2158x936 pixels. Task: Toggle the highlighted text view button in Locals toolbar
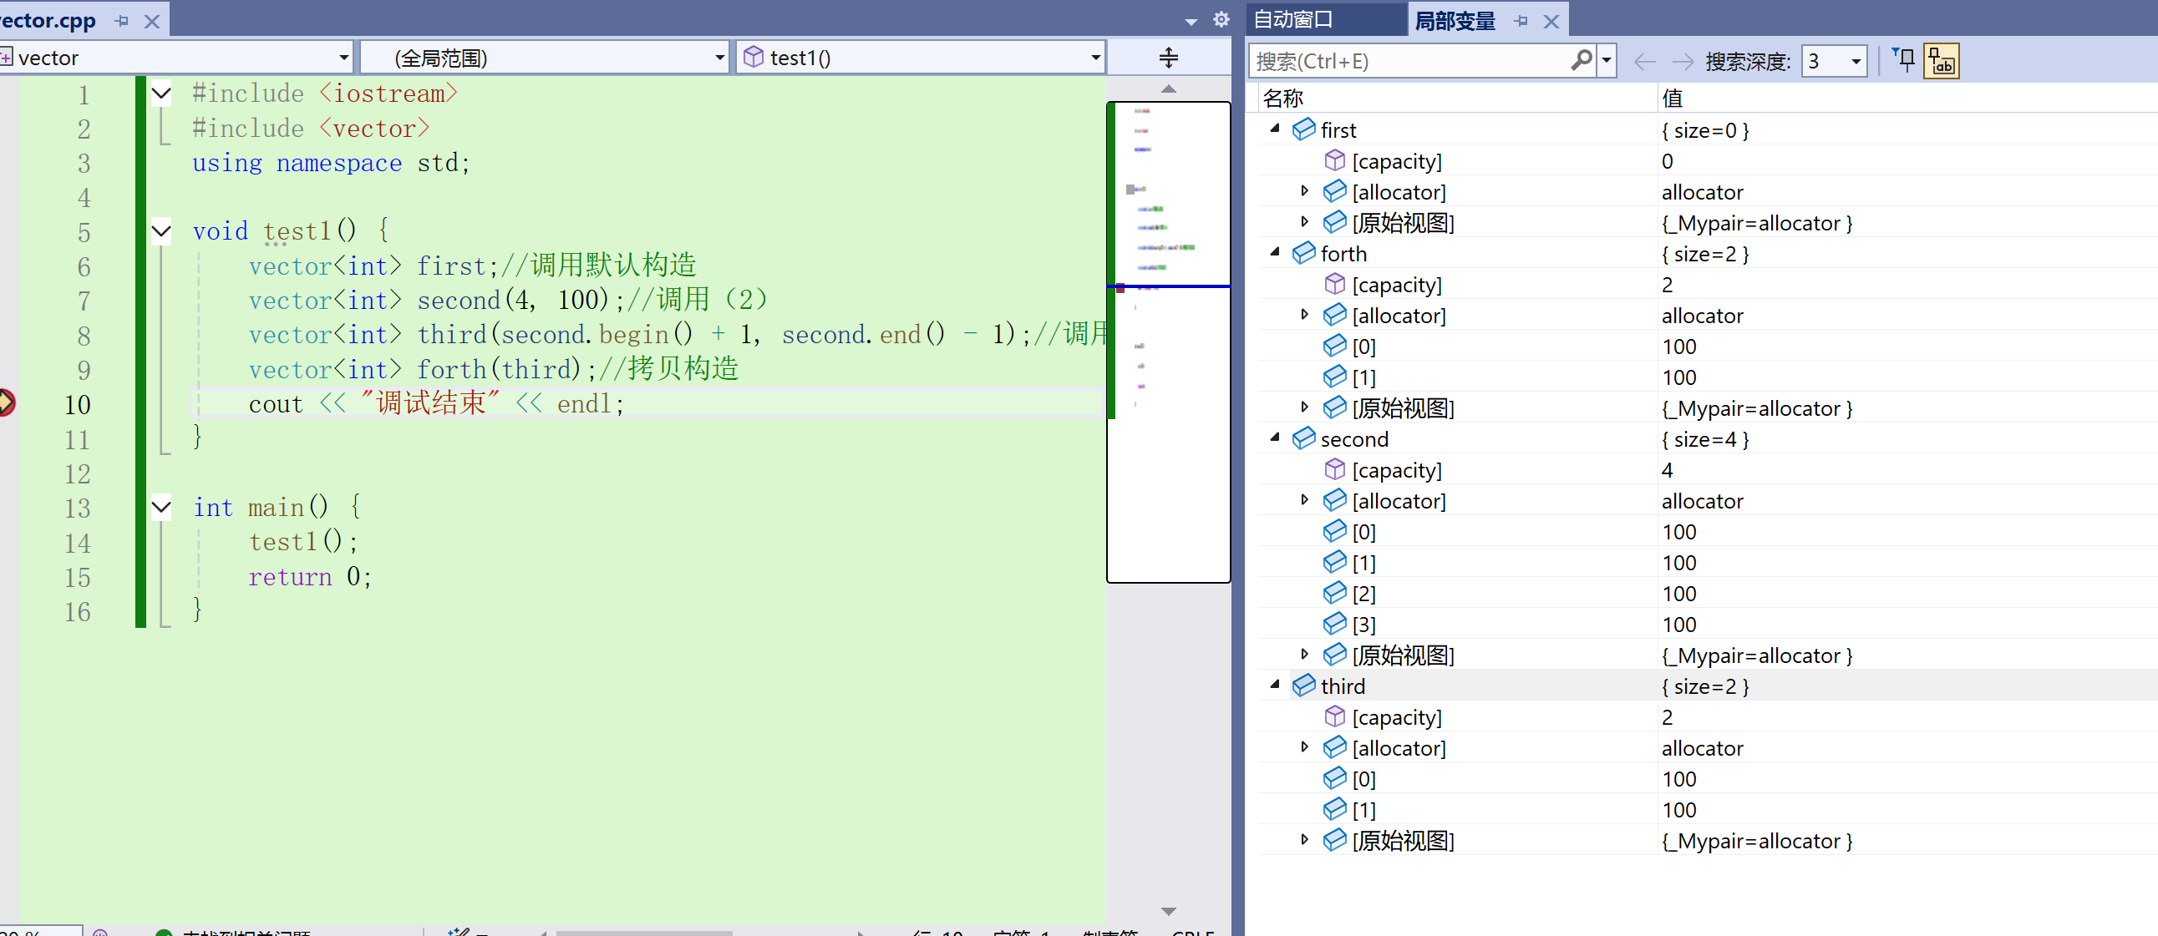[x=1941, y=61]
